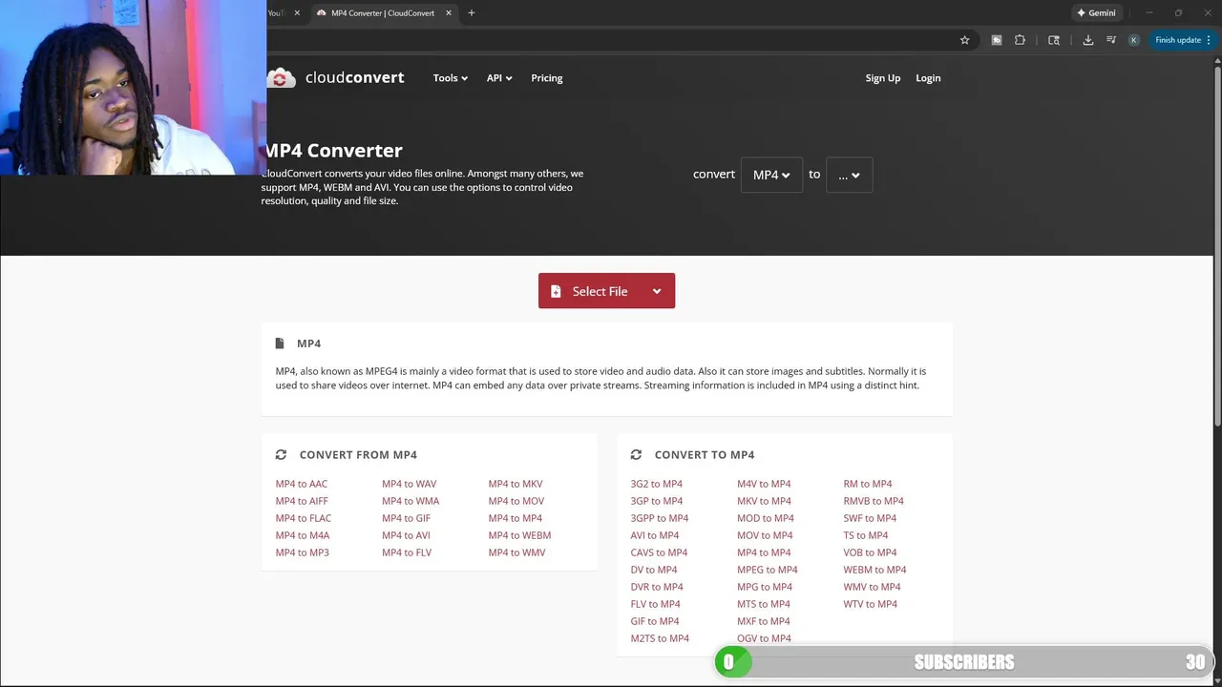
Task: Expand the Tools menu
Action: pyautogui.click(x=450, y=78)
